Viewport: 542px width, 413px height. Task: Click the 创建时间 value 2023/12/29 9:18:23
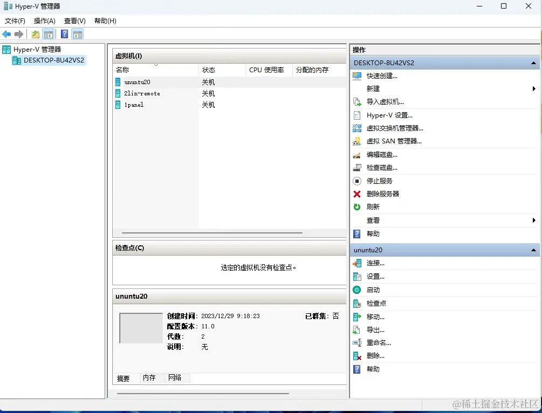231,316
